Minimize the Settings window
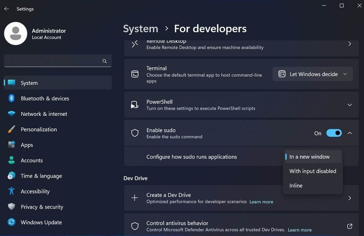Image resolution: width=364 pixels, height=236 pixels. (x=324, y=5)
